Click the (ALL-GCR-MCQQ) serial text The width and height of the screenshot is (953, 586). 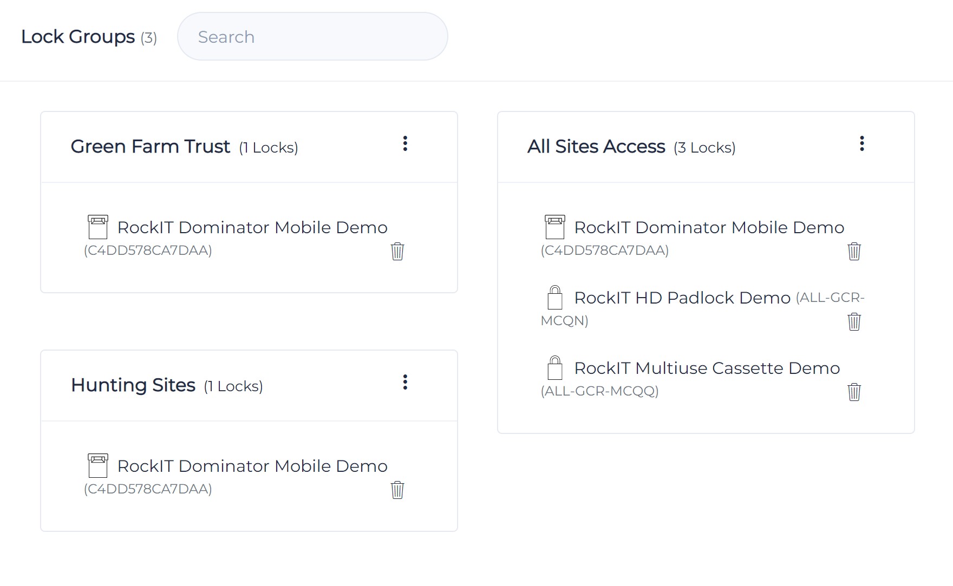click(600, 391)
